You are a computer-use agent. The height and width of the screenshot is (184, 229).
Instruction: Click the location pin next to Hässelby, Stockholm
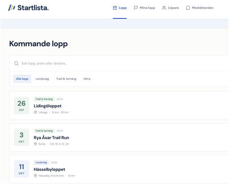(x=35, y=176)
